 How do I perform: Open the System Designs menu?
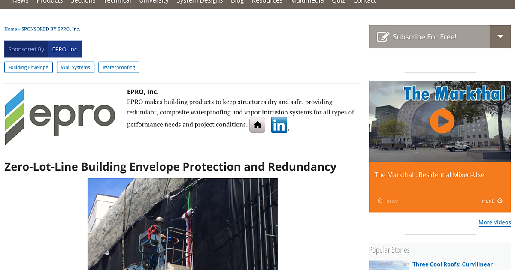pos(200,2)
